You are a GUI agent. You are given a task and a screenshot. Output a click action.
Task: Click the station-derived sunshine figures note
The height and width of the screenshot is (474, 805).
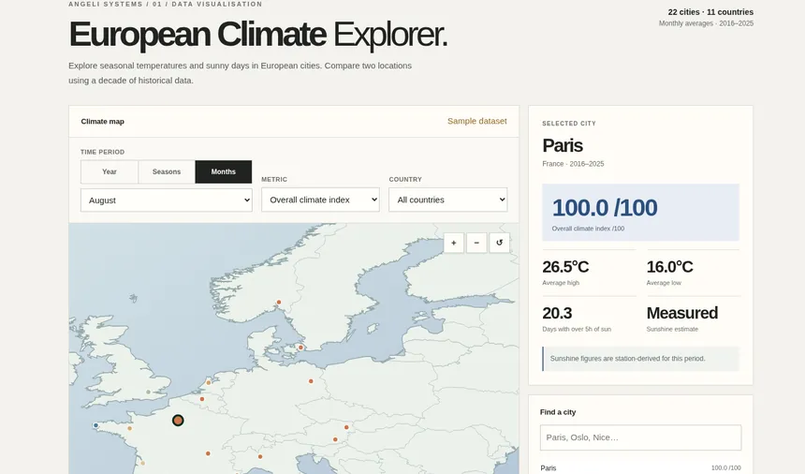tap(640, 359)
